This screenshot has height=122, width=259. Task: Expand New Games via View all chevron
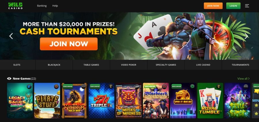coord(249,79)
